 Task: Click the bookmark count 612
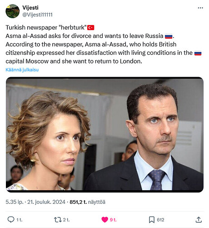[160, 220]
